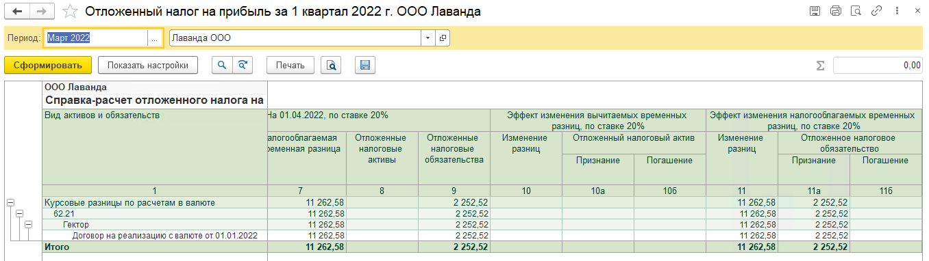Go back with the left arrow button
The image size is (929, 261).
point(17,12)
